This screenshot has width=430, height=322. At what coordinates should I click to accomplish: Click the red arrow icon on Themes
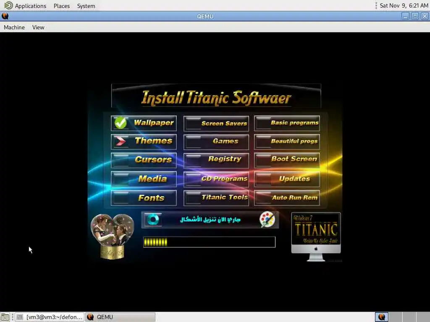click(x=121, y=141)
